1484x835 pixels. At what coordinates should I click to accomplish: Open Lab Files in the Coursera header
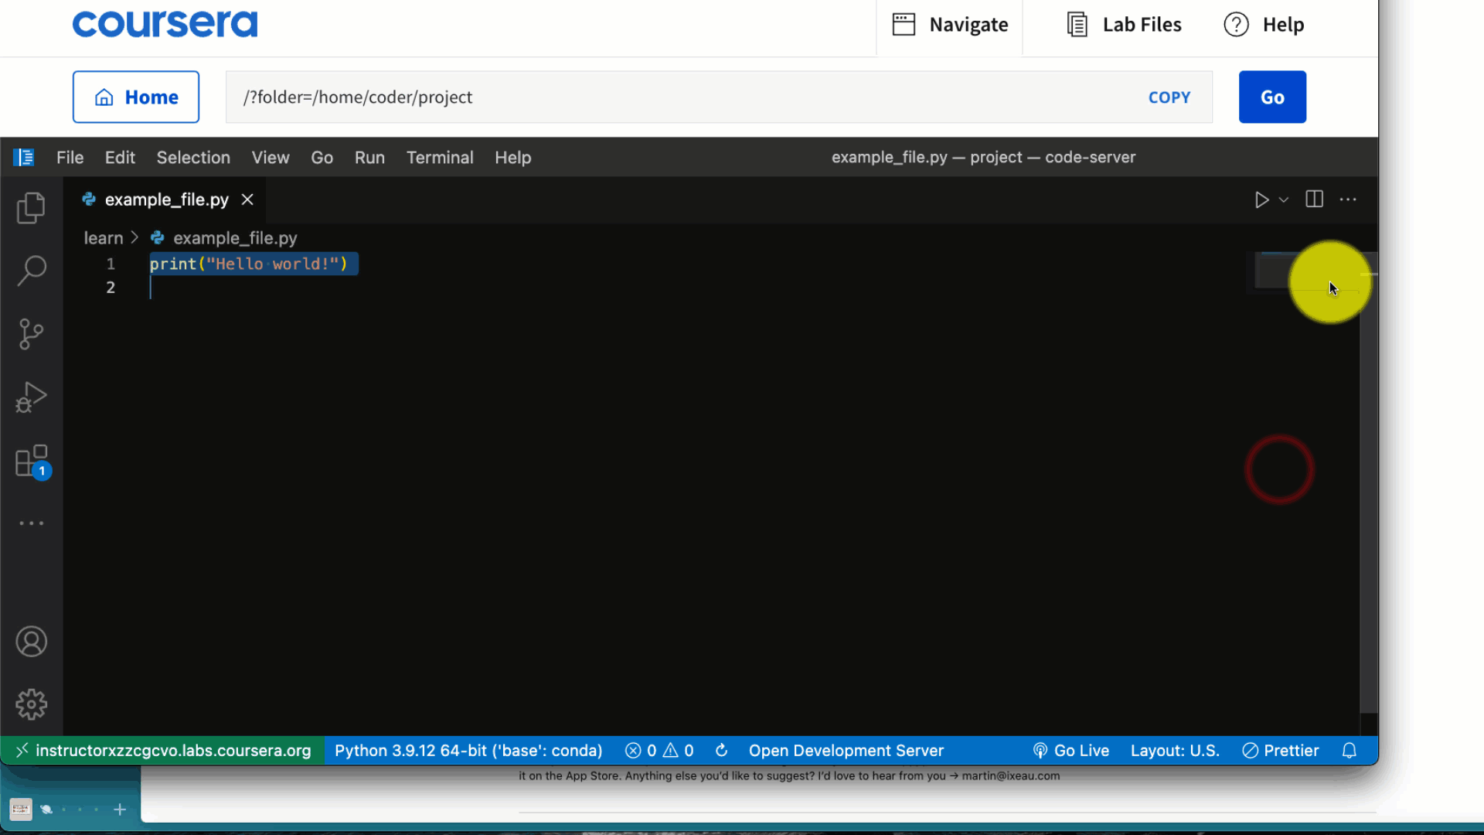tap(1124, 25)
